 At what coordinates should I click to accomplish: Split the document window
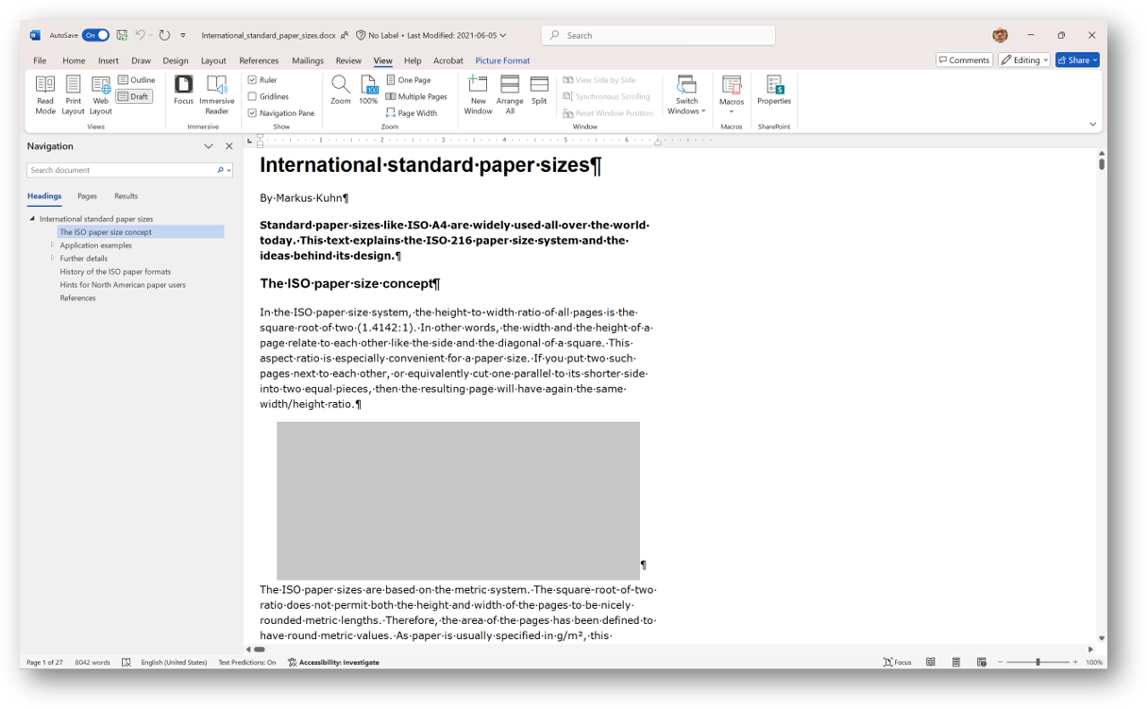click(539, 94)
